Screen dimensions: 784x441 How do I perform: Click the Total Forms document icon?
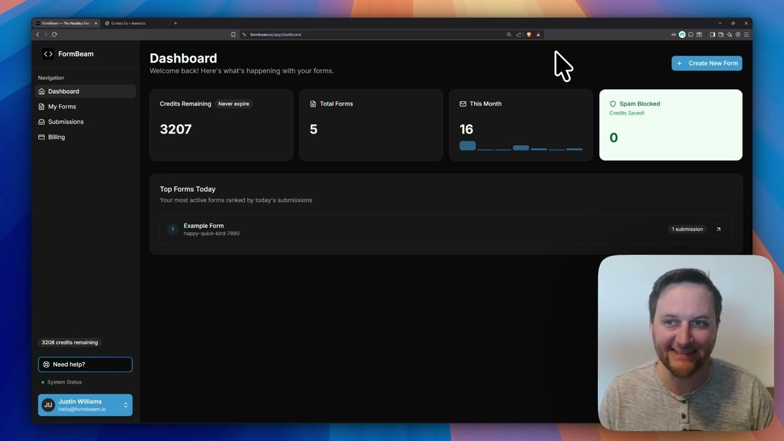(313, 104)
